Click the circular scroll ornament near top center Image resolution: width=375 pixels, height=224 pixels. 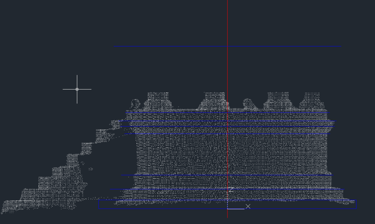tap(248, 103)
